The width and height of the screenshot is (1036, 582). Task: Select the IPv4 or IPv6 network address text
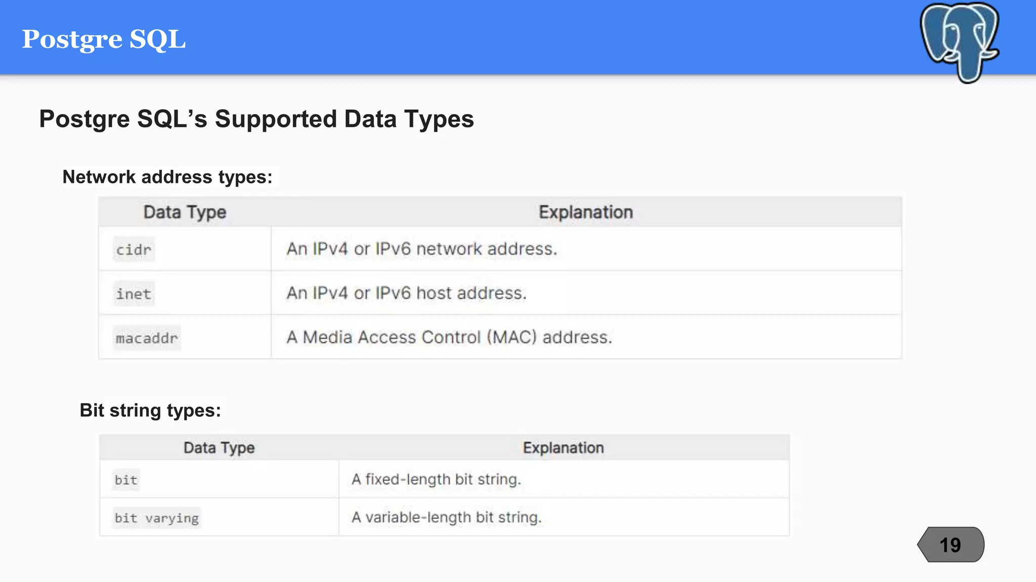click(x=422, y=249)
